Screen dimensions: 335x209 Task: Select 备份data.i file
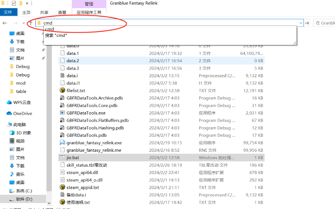76,195
